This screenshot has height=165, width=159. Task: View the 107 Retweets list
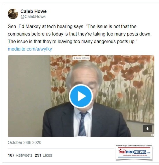point(20,155)
